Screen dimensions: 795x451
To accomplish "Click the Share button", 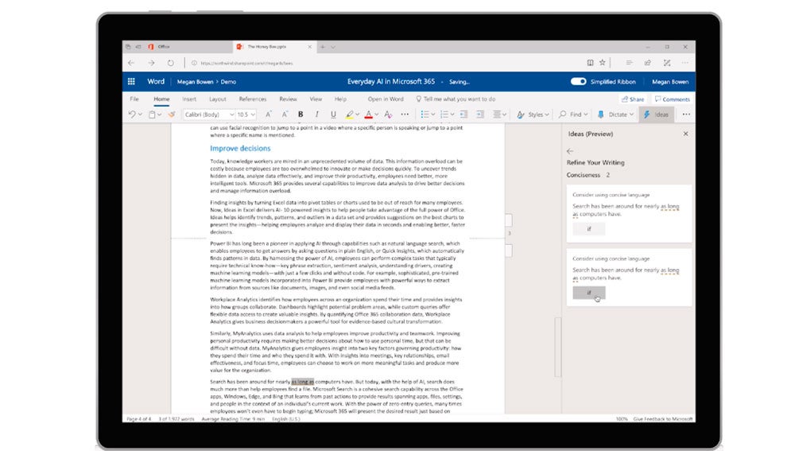I will [x=633, y=99].
